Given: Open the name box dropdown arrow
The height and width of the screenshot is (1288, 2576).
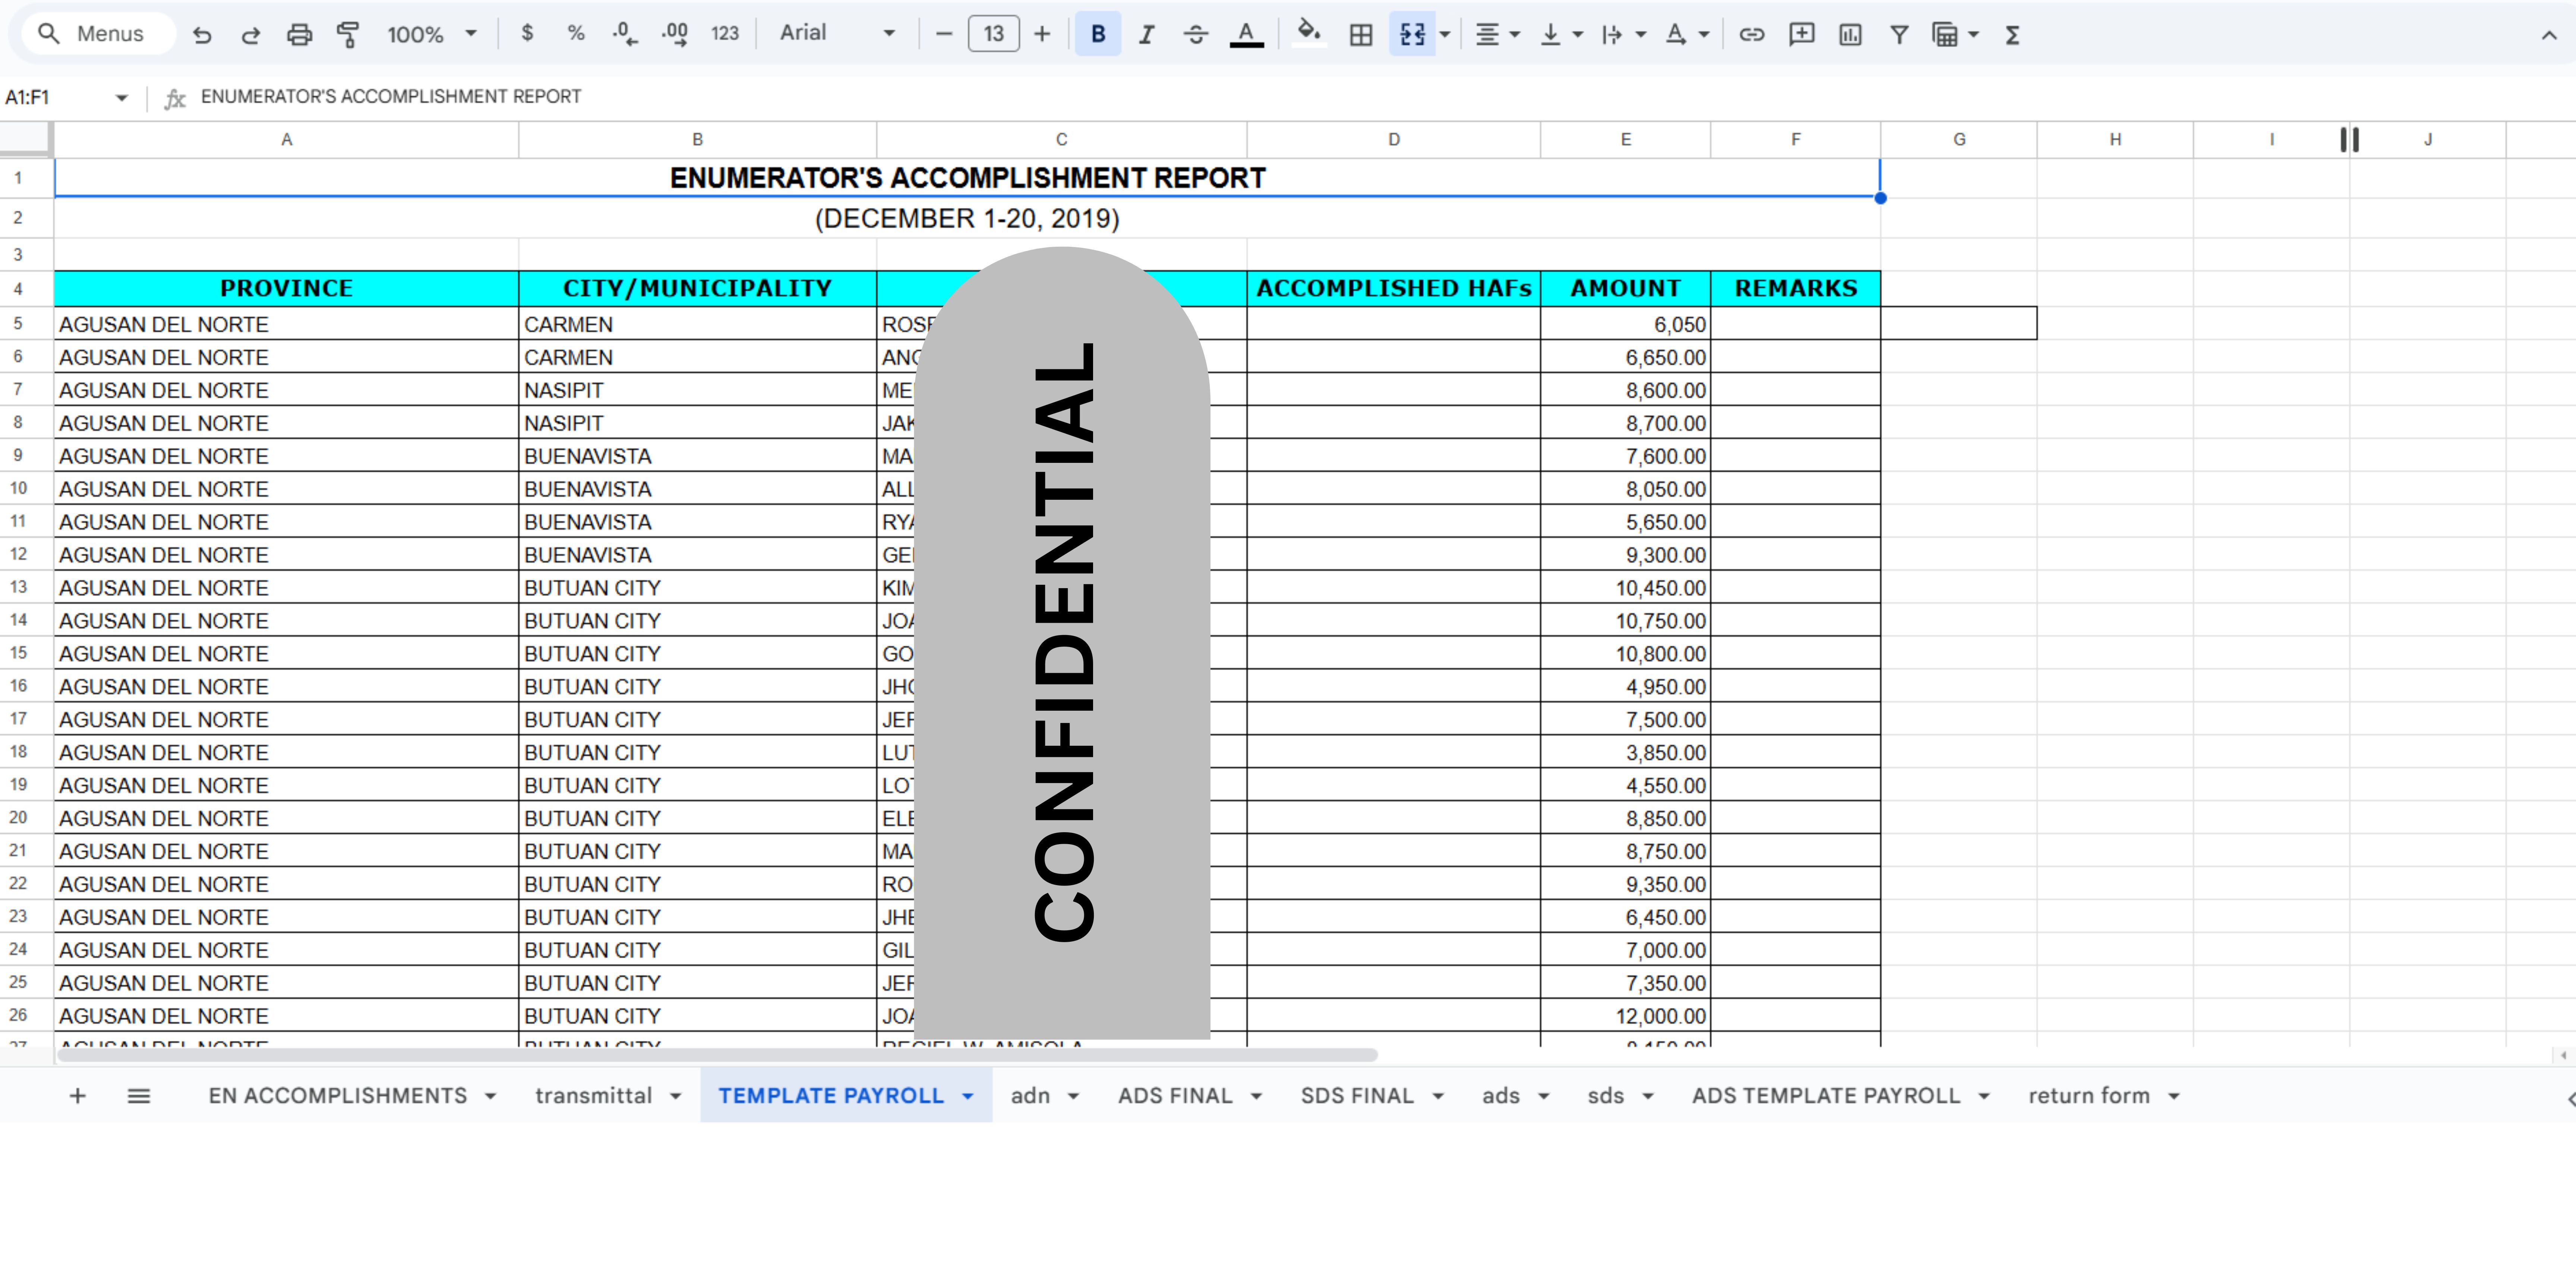Looking at the screenshot, I should coord(121,98).
